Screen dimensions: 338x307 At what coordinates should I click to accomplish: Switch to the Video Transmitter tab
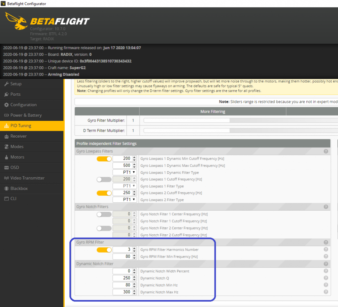(x=32, y=178)
